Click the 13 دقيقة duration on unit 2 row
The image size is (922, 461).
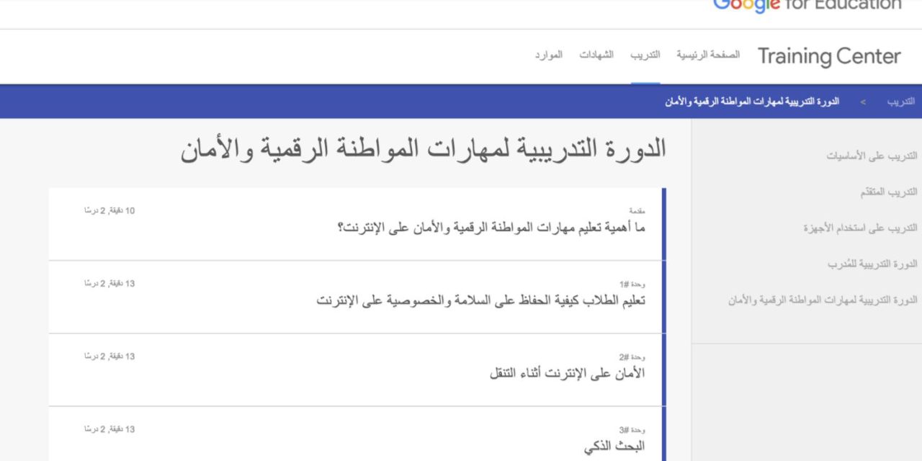[109, 356]
